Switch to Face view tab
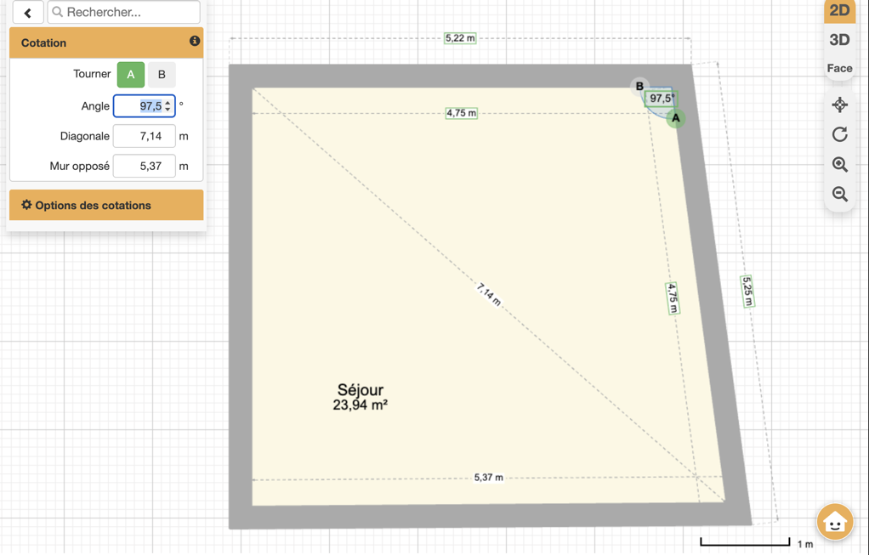Screen dimensions: 869x555 [839, 68]
